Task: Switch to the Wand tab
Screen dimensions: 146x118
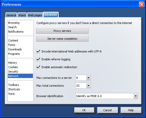Action: click(x=22, y=15)
